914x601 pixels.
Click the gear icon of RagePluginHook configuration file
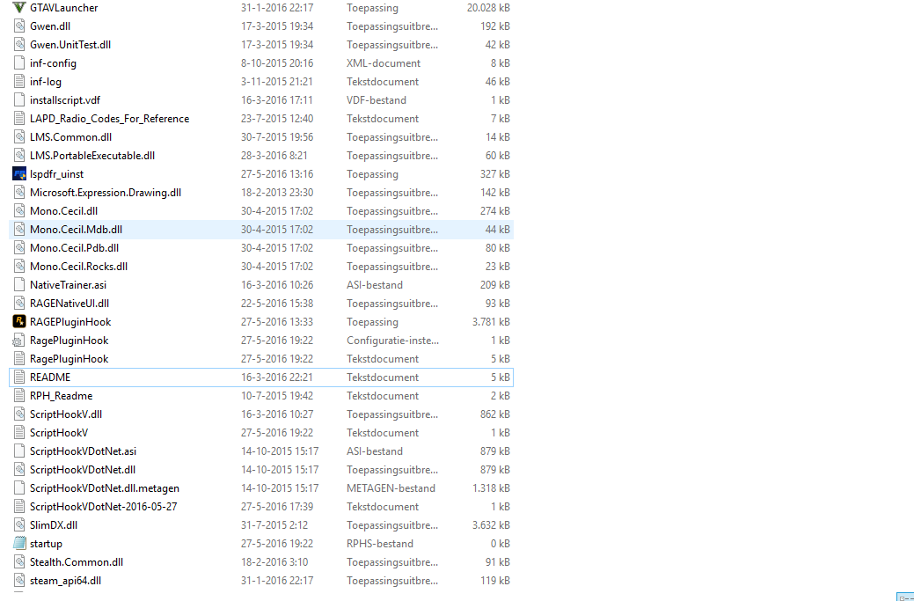(x=19, y=341)
